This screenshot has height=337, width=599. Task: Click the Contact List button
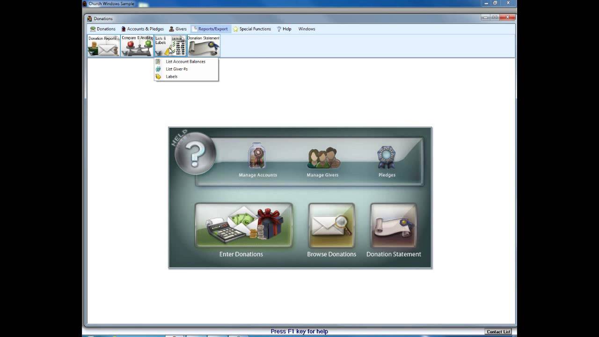[498, 332]
